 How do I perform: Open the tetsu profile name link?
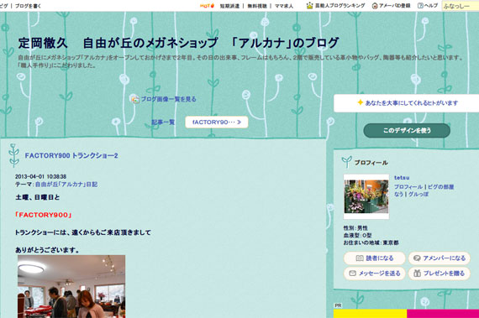pos(402,177)
